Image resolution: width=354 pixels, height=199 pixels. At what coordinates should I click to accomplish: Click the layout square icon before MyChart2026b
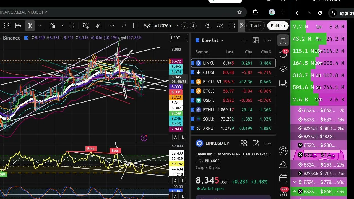tap(136, 26)
